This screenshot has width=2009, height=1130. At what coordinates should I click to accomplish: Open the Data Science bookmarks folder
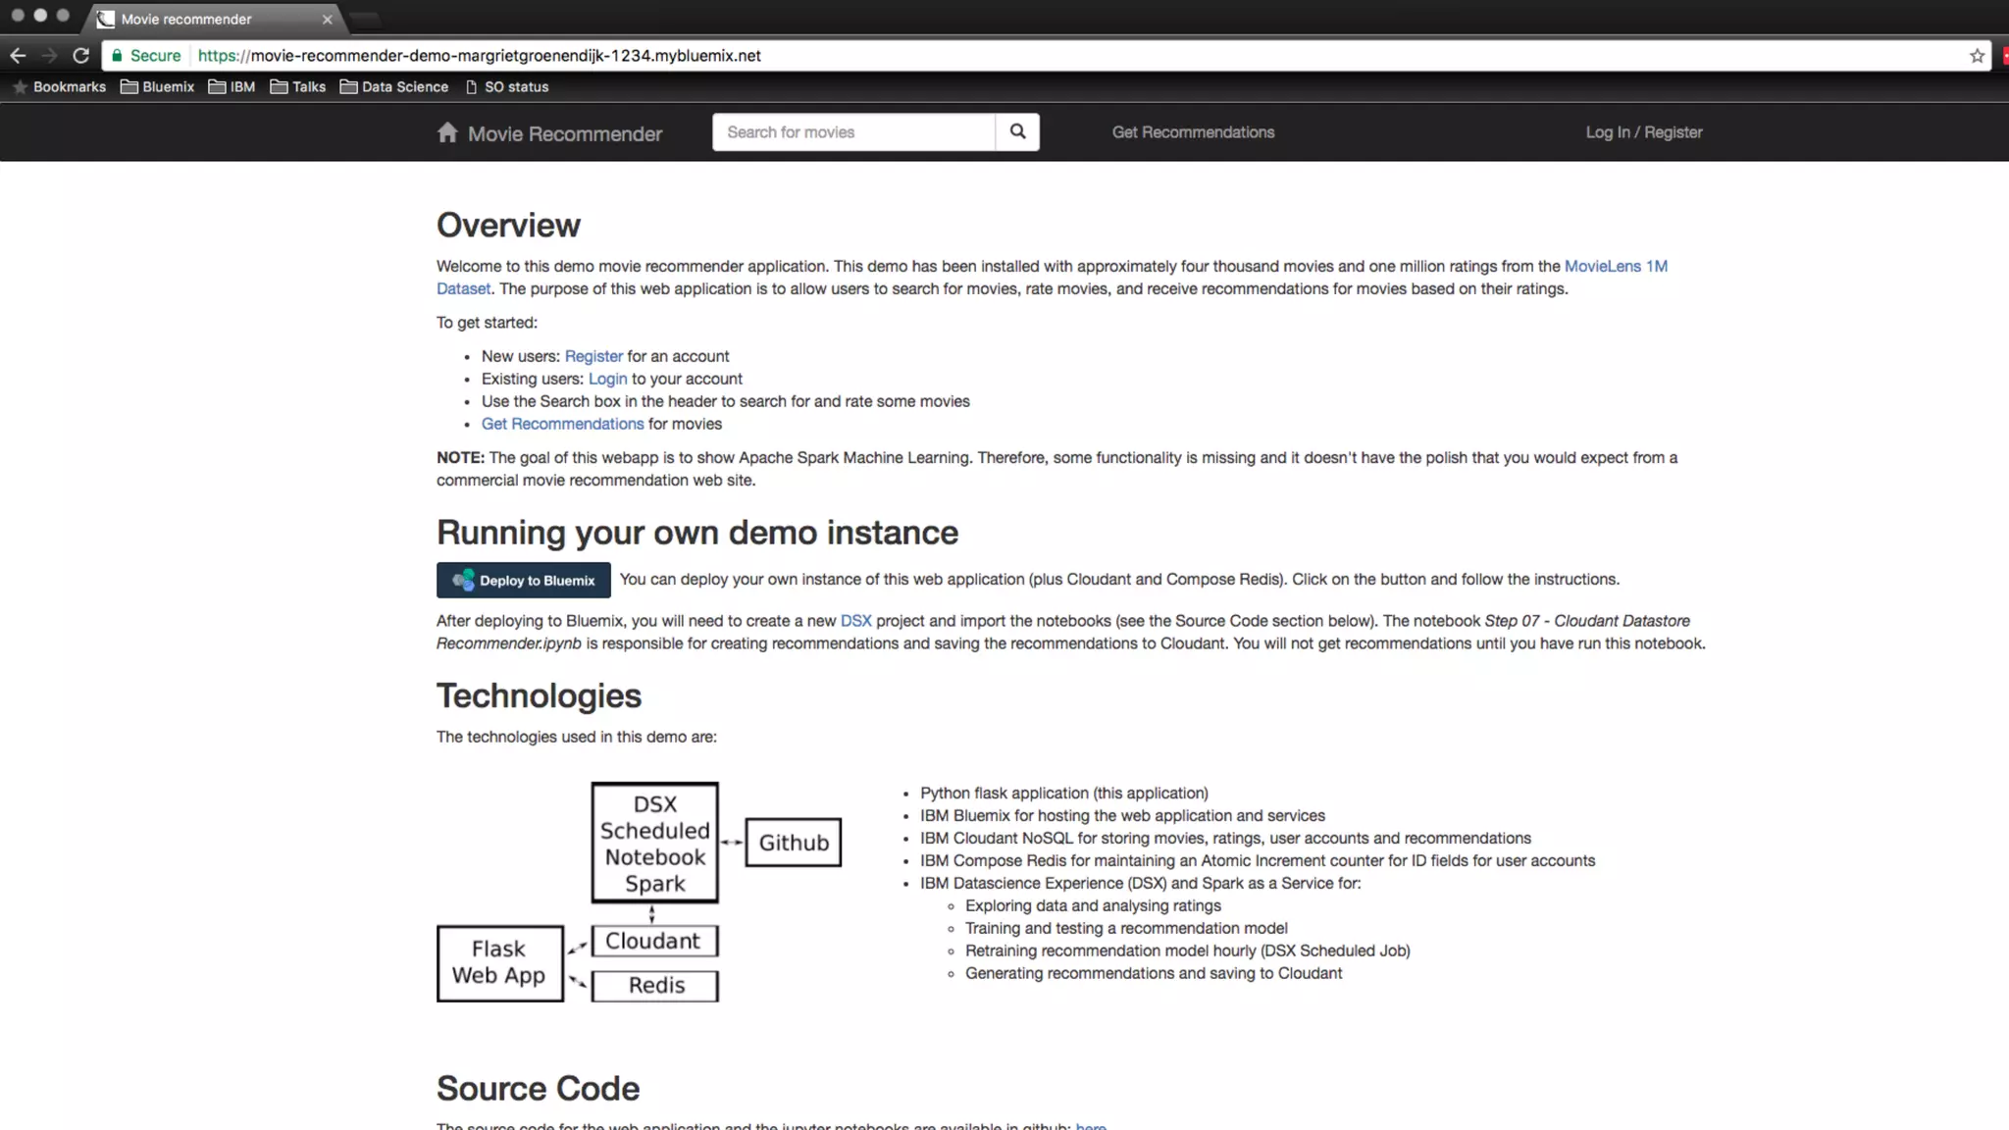(x=393, y=86)
